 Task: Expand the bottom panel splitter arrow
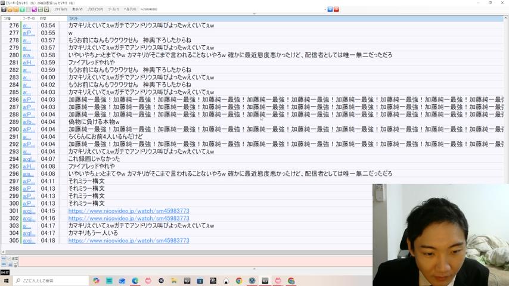254,269
